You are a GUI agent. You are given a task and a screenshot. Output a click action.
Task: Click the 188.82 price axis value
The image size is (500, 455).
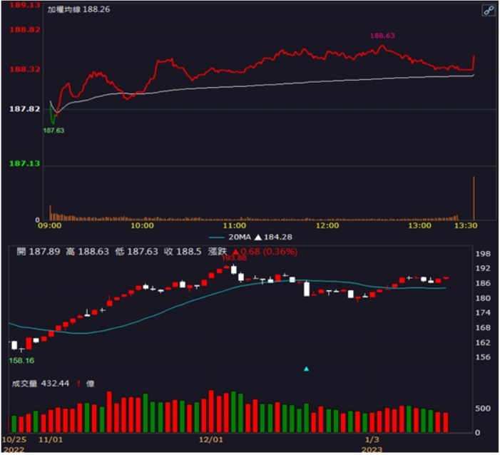coord(25,30)
